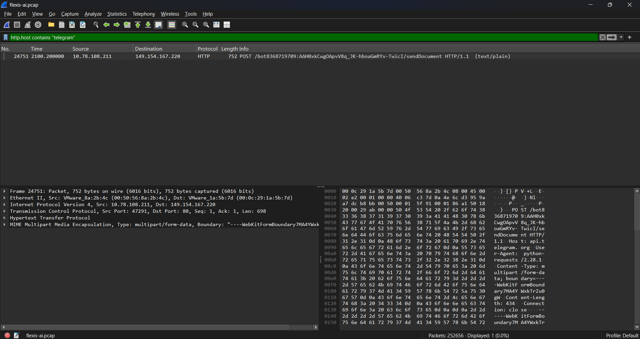640x339 pixels.
Task: Click the Profile: Default status text
Action: tap(622, 335)
